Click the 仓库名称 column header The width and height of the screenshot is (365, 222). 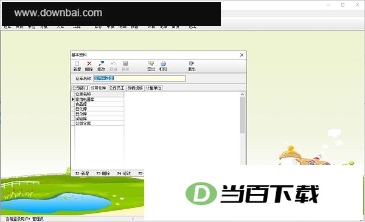(99, 94)
